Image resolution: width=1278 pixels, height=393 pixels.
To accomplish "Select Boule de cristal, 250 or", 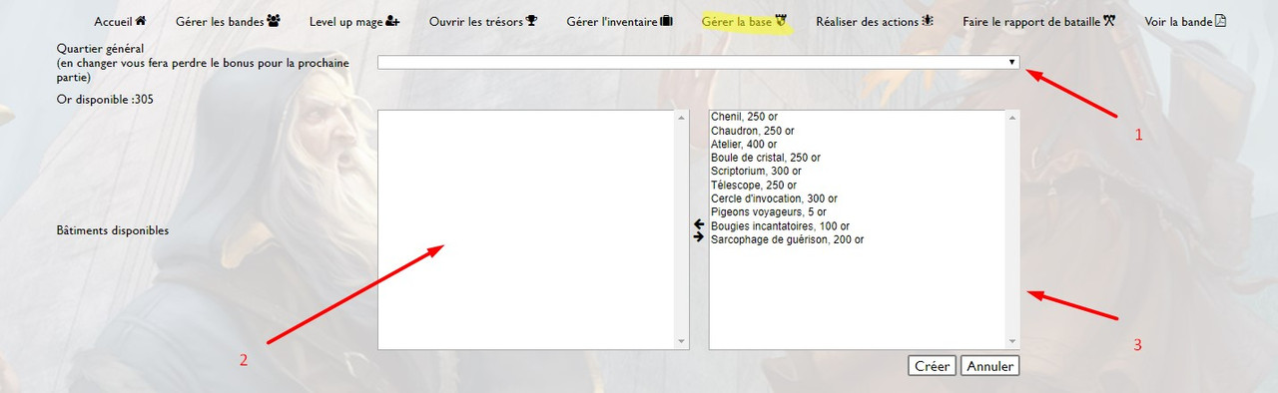I will tap(766, 158).
